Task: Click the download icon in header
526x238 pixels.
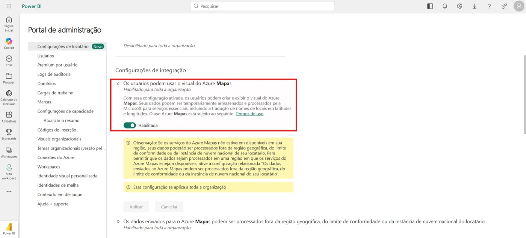Action: [475, 6]
